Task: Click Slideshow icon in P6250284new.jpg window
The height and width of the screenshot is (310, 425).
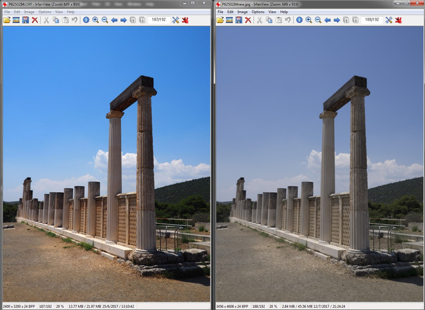Action: [229, 20]
